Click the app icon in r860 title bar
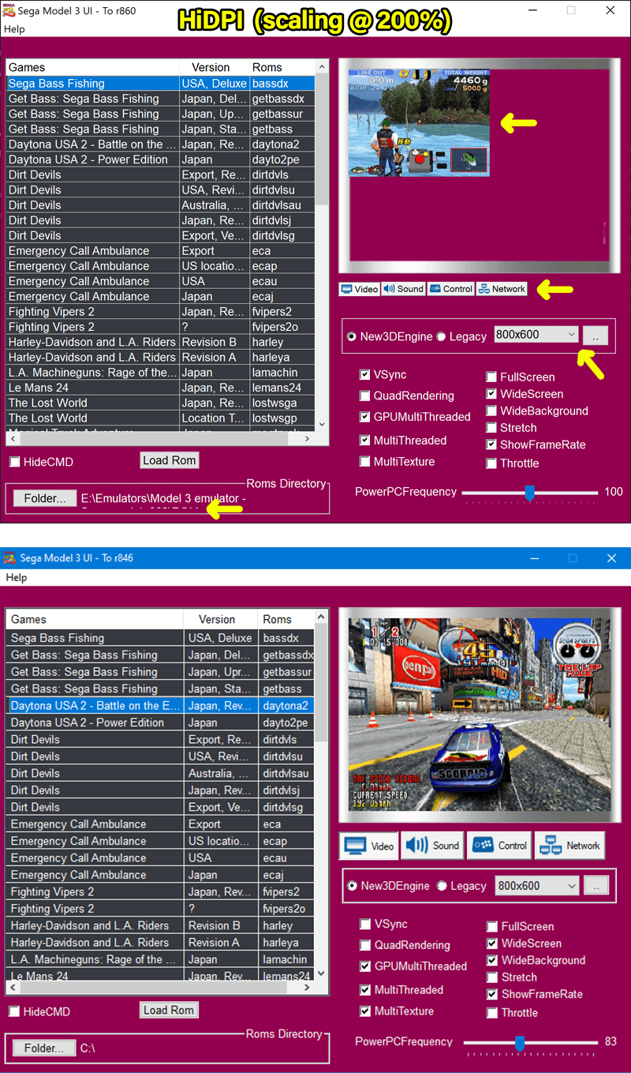 pyautogui.click(x=9, y=10)
